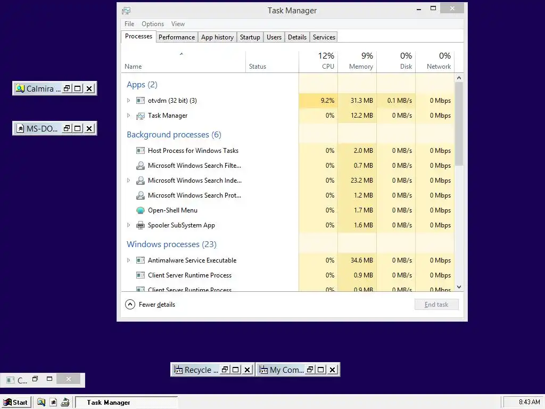This screenshot has height=409, width=545.
Task: Click the End task button
Action: [x=436, y=305]
